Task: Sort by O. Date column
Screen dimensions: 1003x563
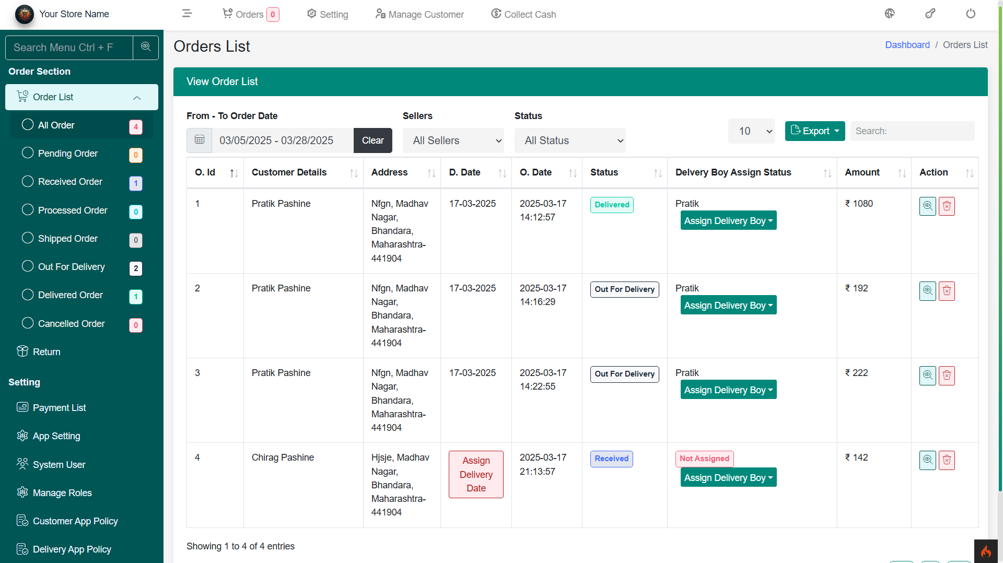Action: (x=573, y=173)
